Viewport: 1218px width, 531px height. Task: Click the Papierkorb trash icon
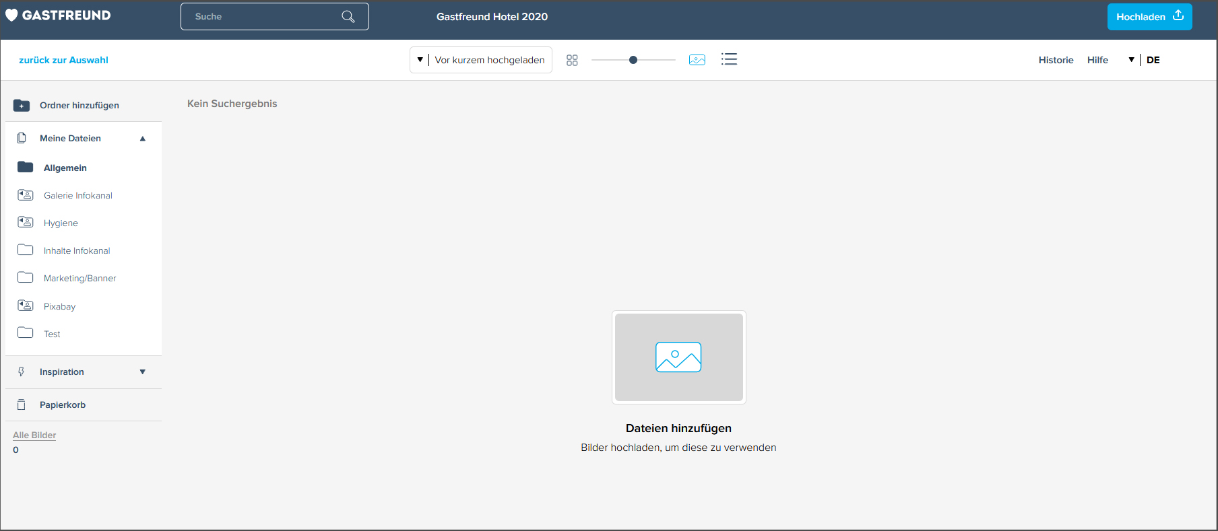pos(22,404)
